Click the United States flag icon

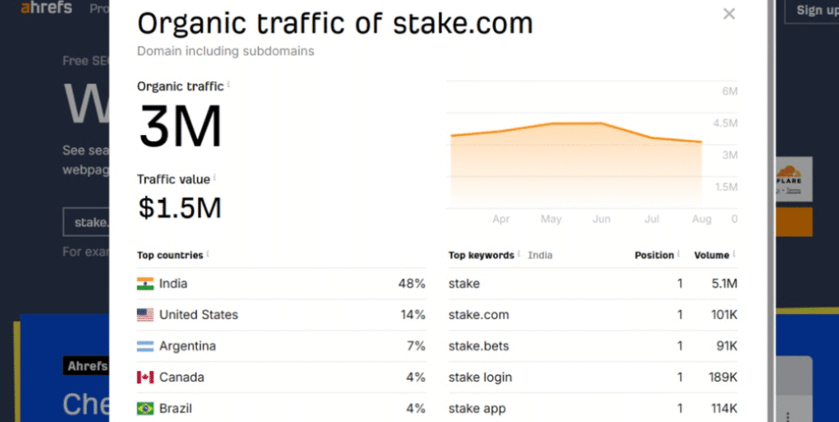145,315
